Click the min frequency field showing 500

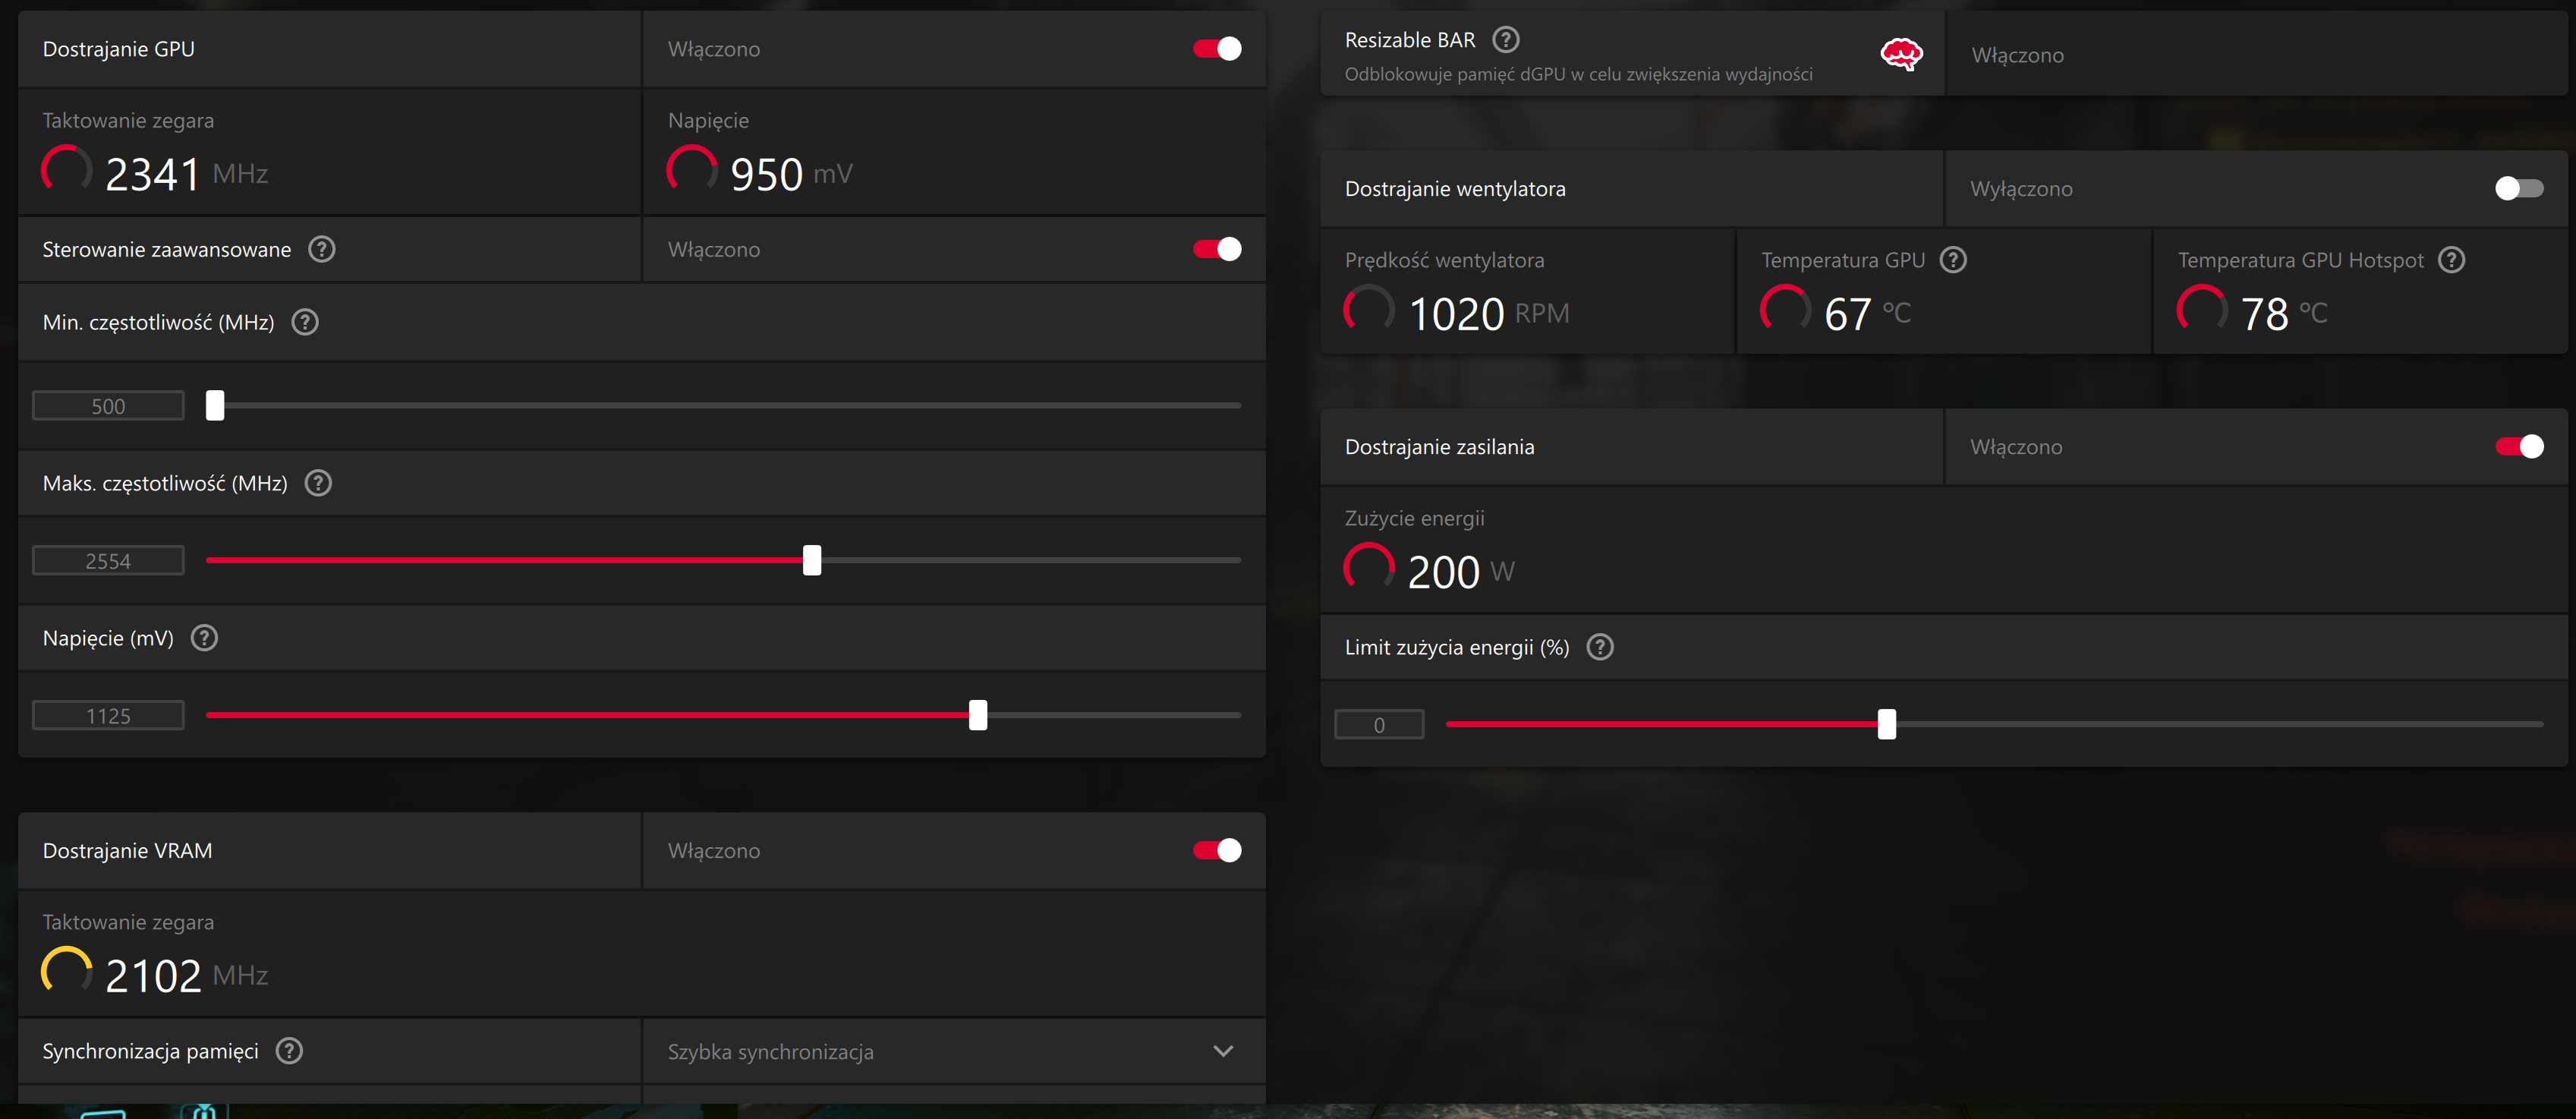[x=108, y=406]
